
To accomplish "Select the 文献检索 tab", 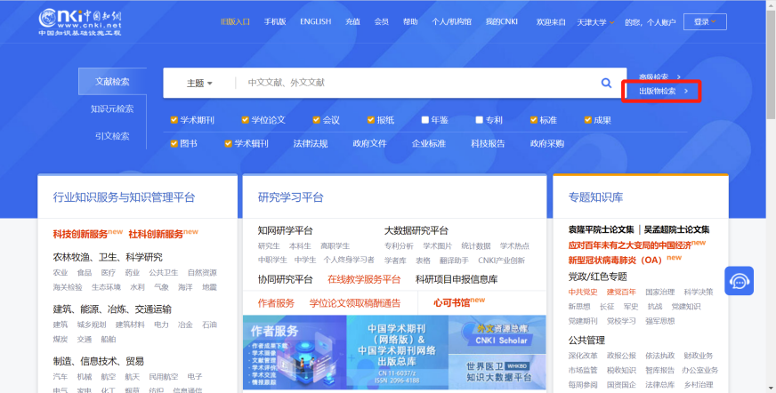I will point(112,82).
